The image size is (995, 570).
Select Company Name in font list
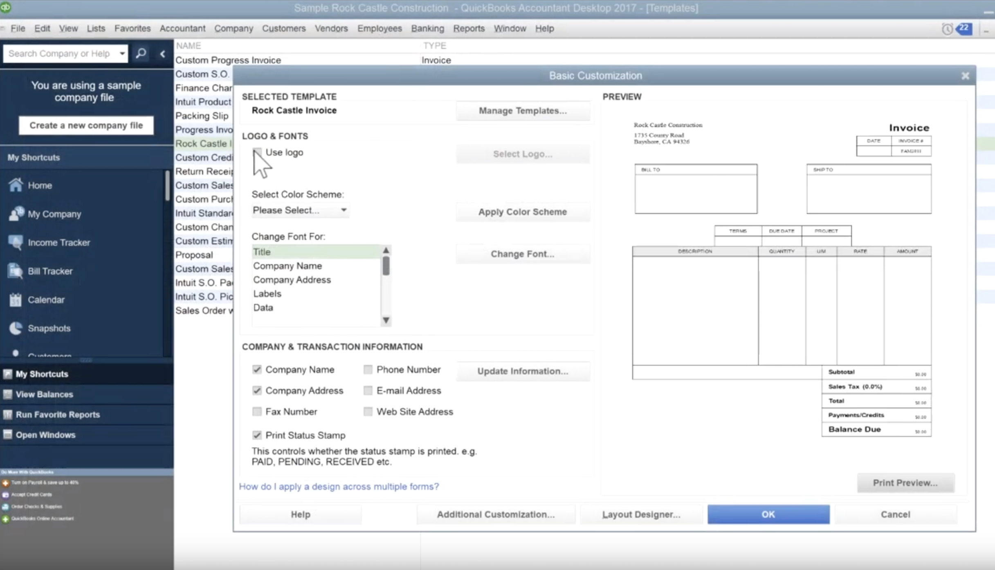coord(287,266)
